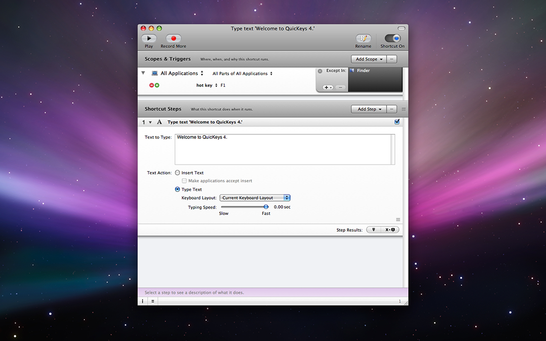Screen dimensions: 546x341
Task: Open the Rename tool icon
Action: click(363, 38)
